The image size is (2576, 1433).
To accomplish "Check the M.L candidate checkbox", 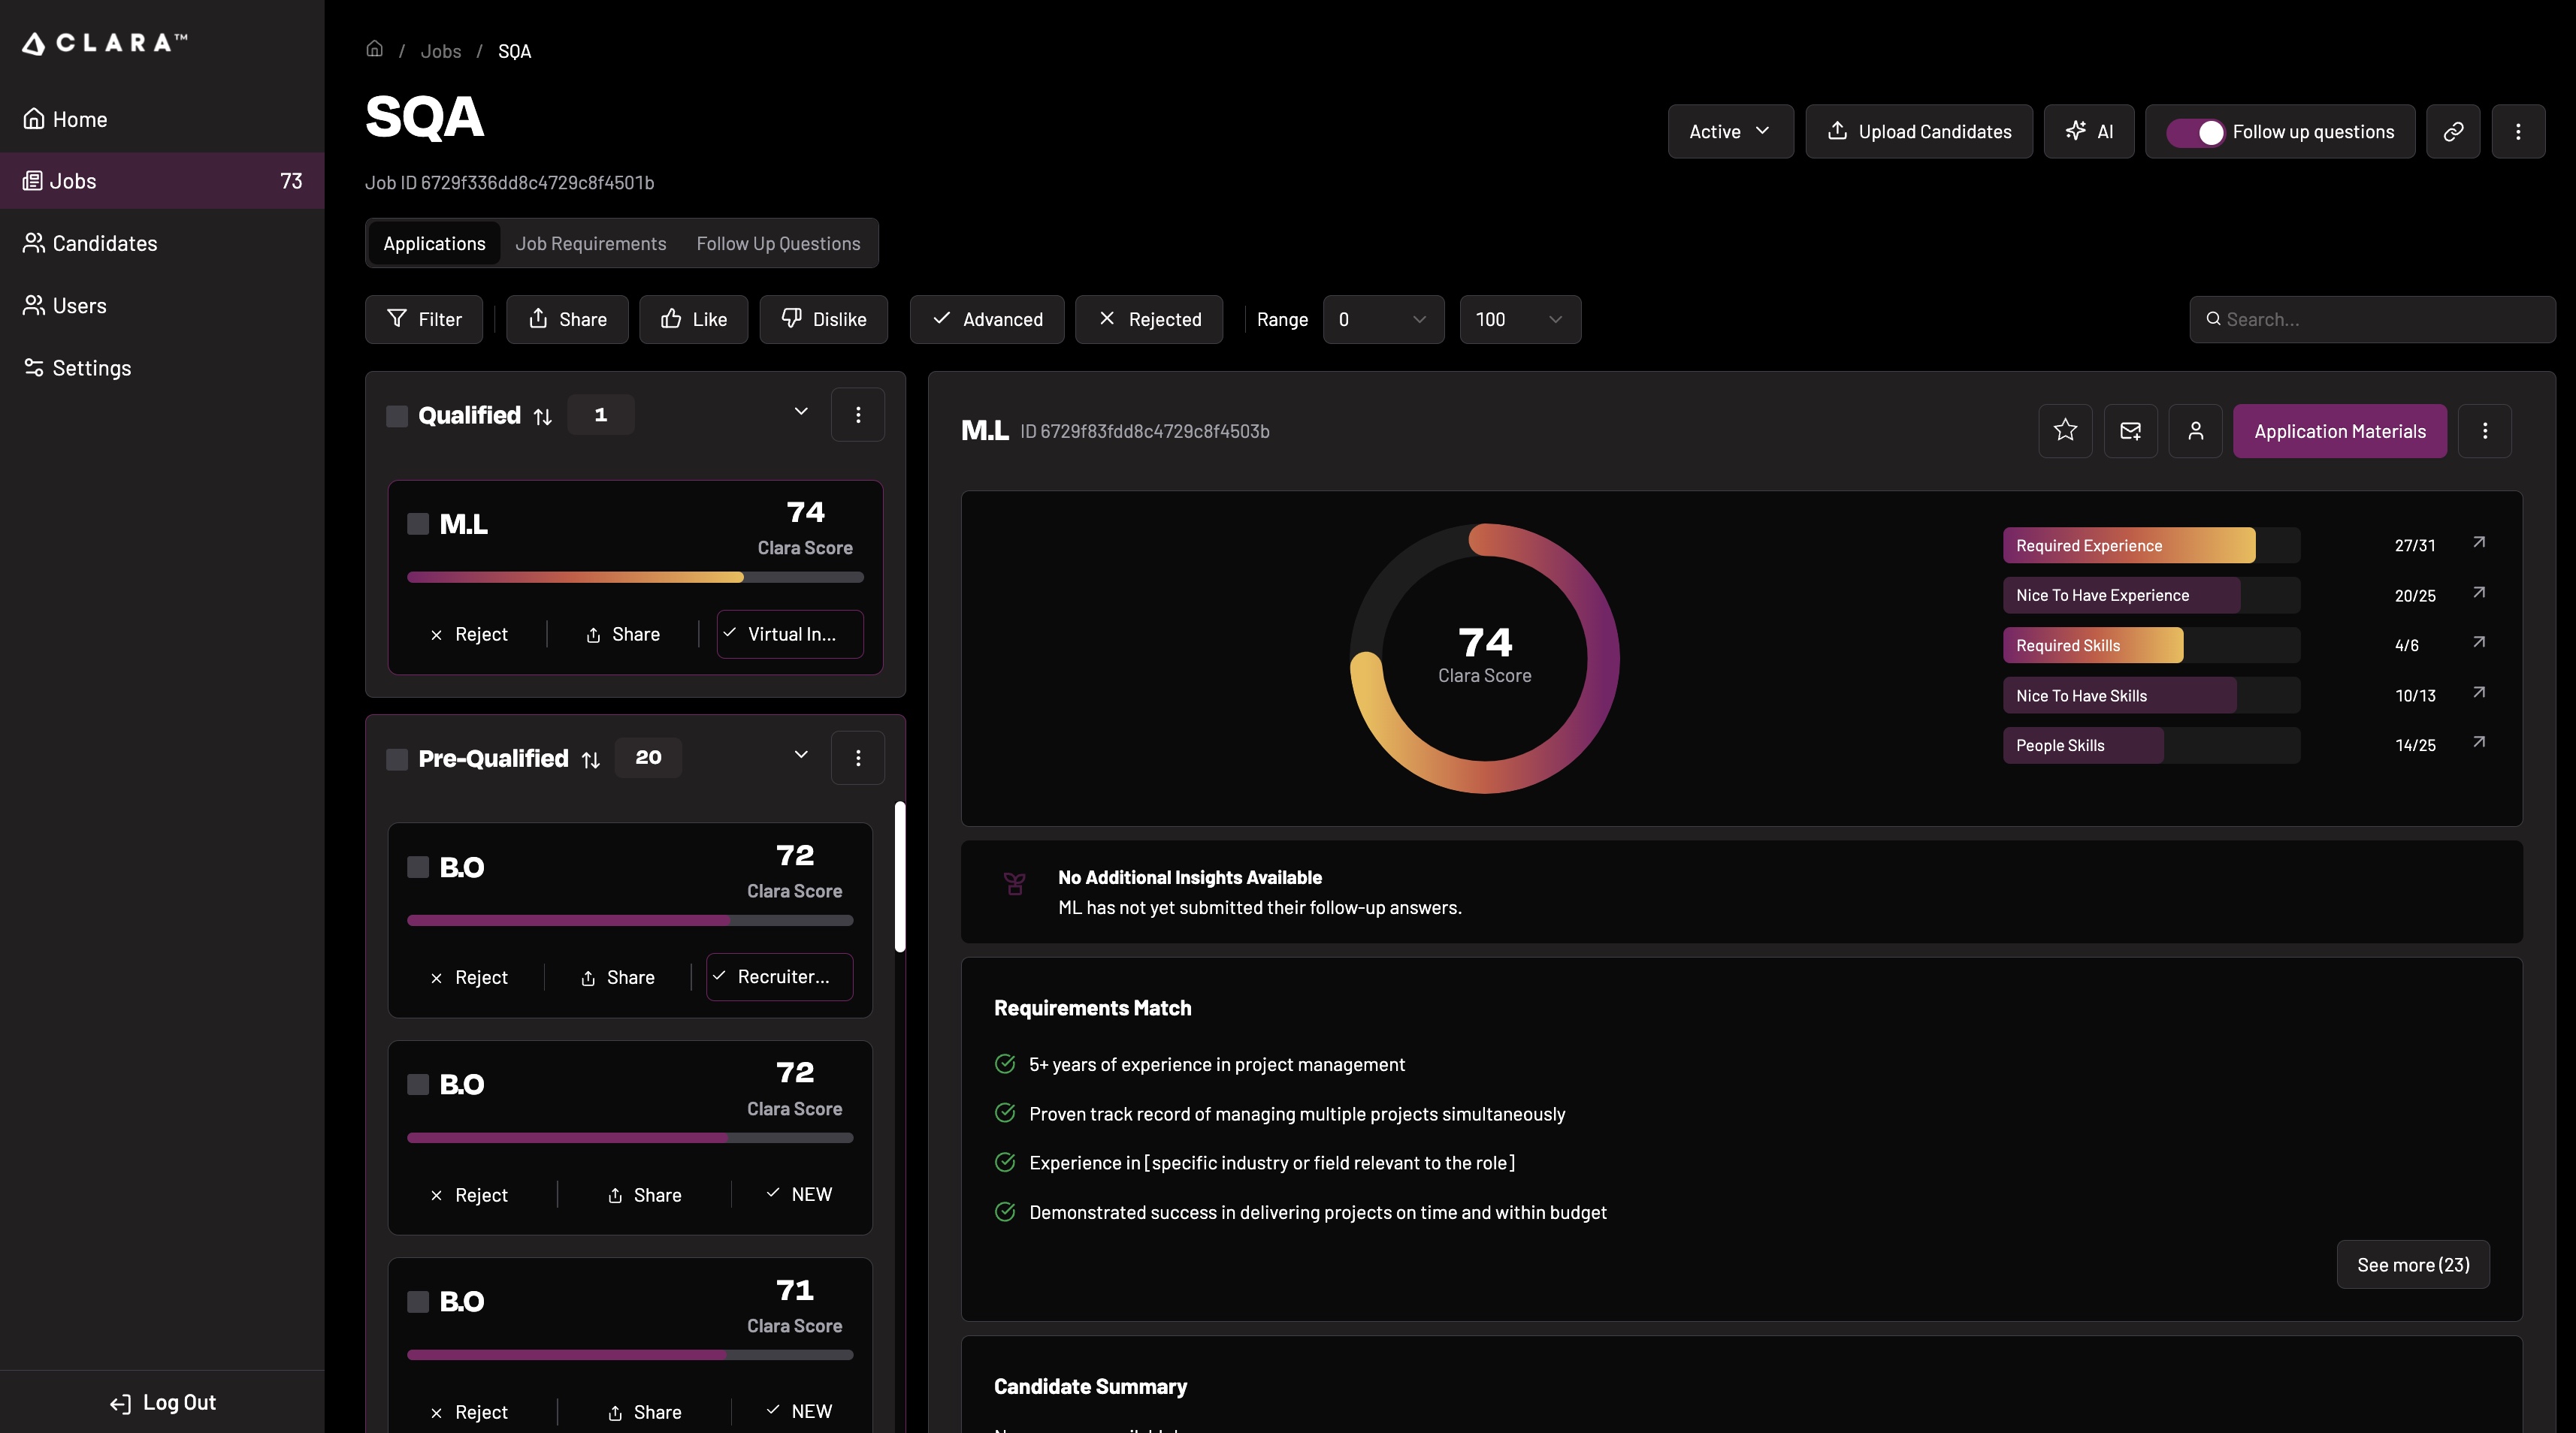I will pyautogui.click(x=418, y=523).
